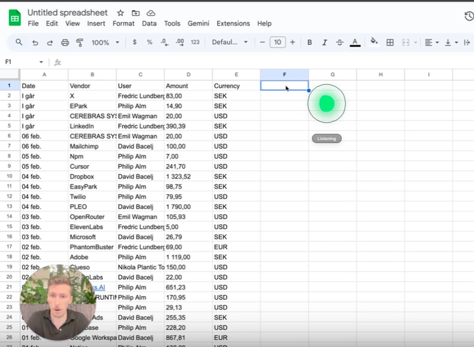Viewport: 474px width, 347px height.
Task: Select the Vendor header cell
Action: [x=92, y=86]
